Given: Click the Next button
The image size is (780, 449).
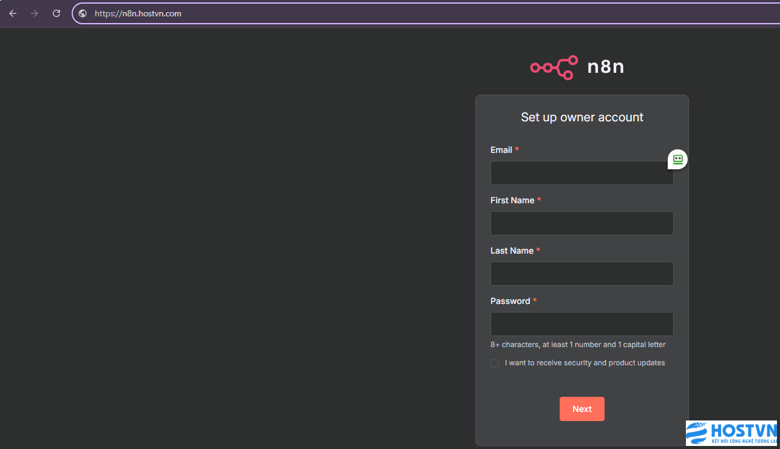Looking at the screenshot, I should tap(582, 409).
